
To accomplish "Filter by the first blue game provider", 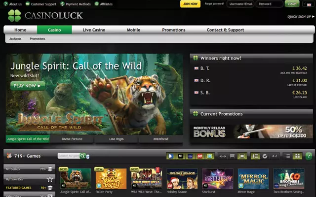I will 171,156.
